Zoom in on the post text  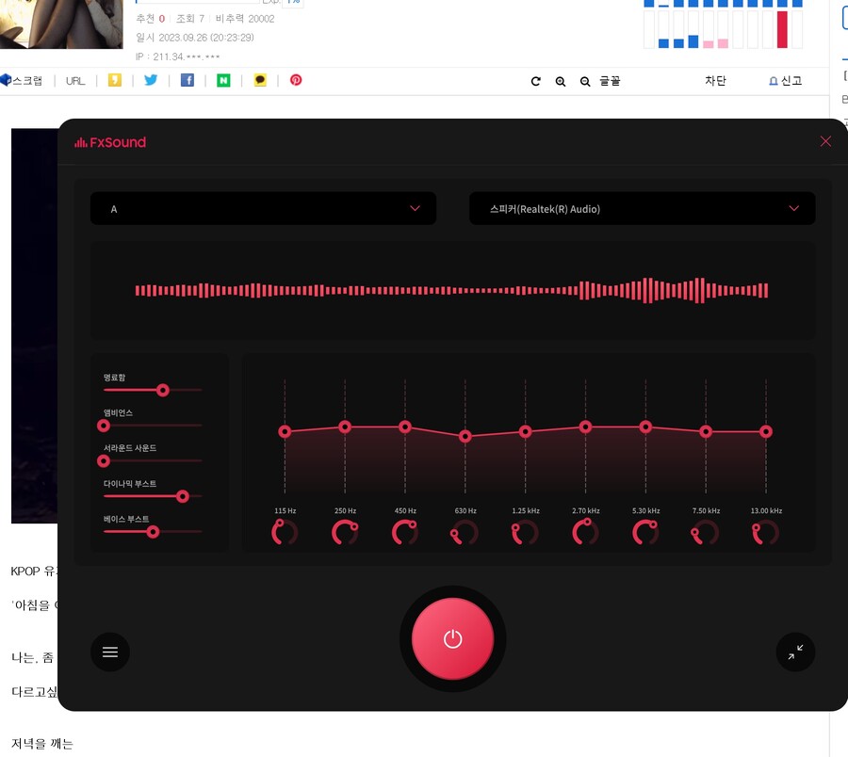click(x=561, y=81)
